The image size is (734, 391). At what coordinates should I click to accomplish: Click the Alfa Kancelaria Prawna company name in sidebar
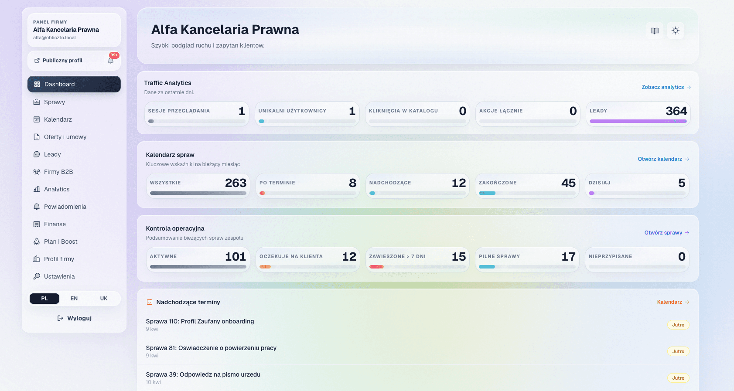[x=66, y=30]
